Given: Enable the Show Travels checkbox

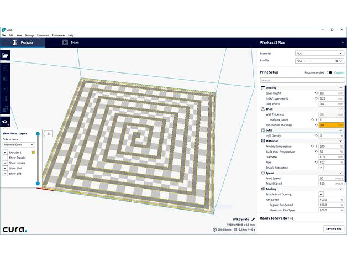Looking at the screenshot, I should point(6,158).
